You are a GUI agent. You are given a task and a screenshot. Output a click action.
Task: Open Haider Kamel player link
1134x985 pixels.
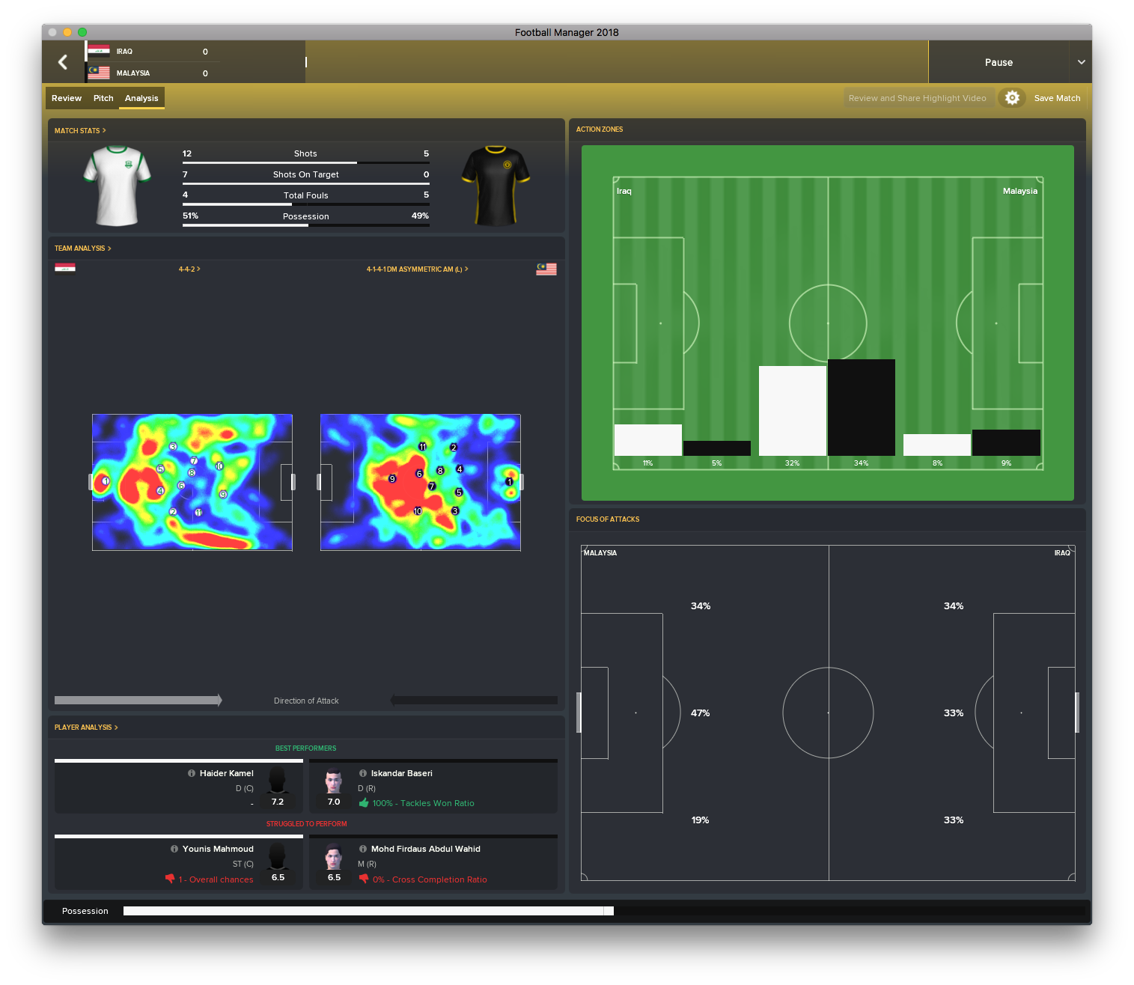coord(226,773)
